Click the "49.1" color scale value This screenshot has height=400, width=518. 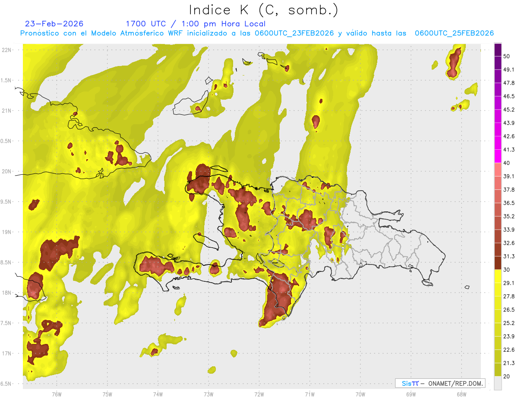[x=509, y=69]
